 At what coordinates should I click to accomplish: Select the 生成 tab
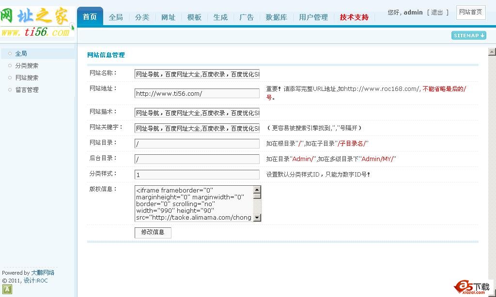(x=220, y=17)
